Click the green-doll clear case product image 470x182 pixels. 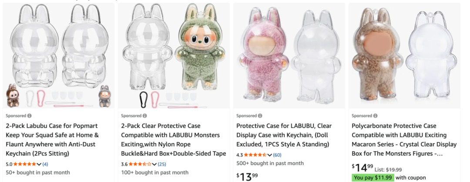(174, 56)
